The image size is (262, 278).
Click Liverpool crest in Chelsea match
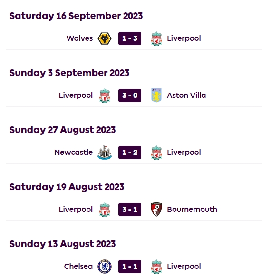(156, 267)
